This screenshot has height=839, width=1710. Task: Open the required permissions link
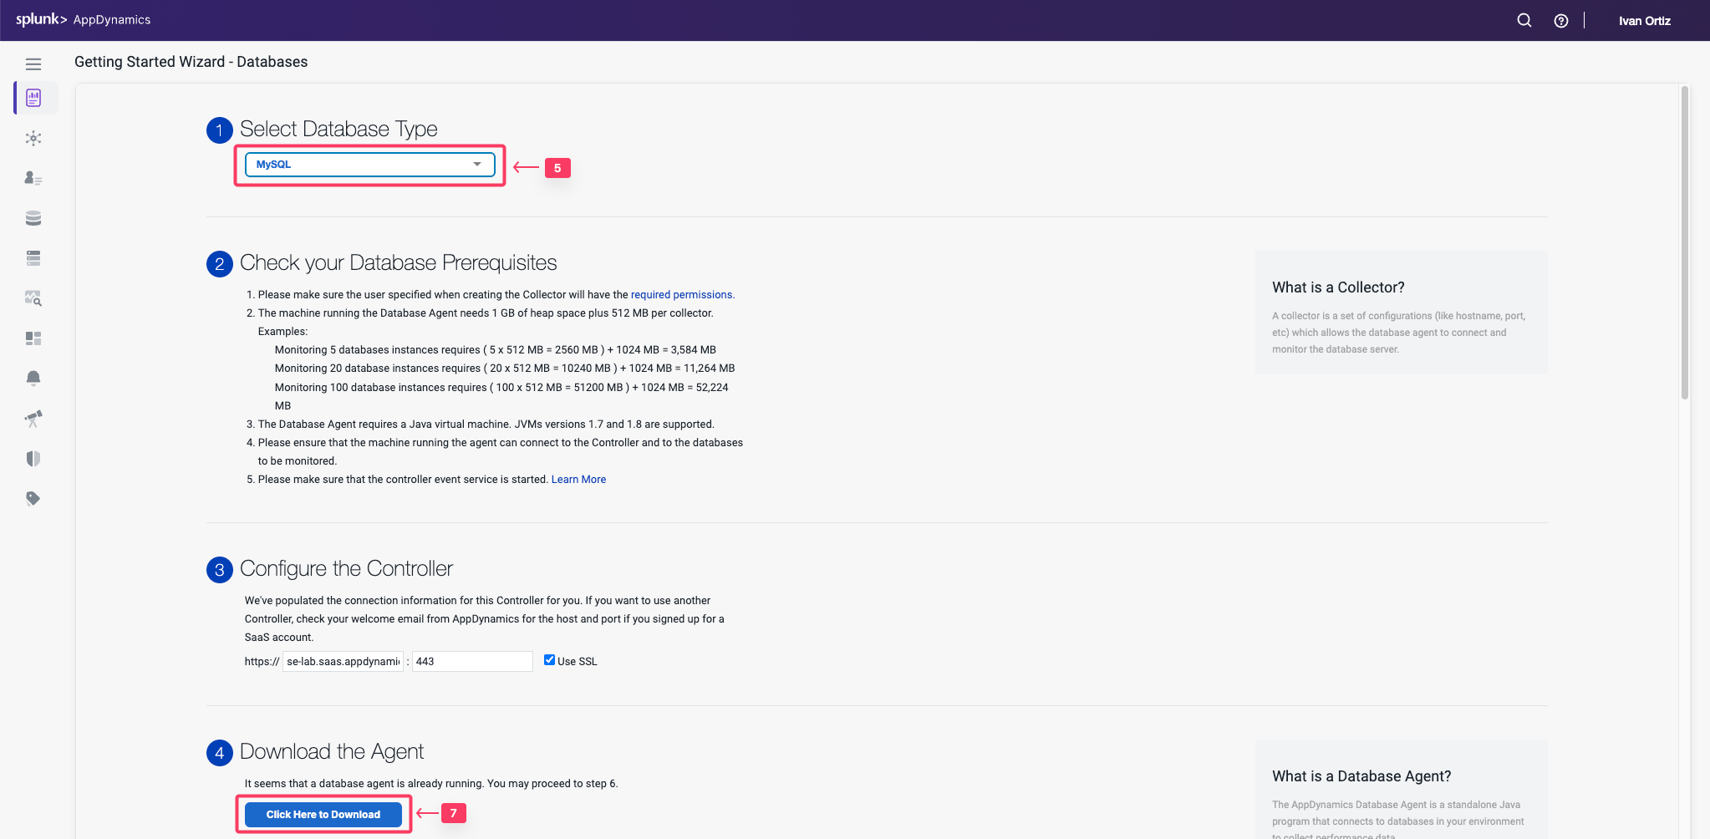click(682, 295)
